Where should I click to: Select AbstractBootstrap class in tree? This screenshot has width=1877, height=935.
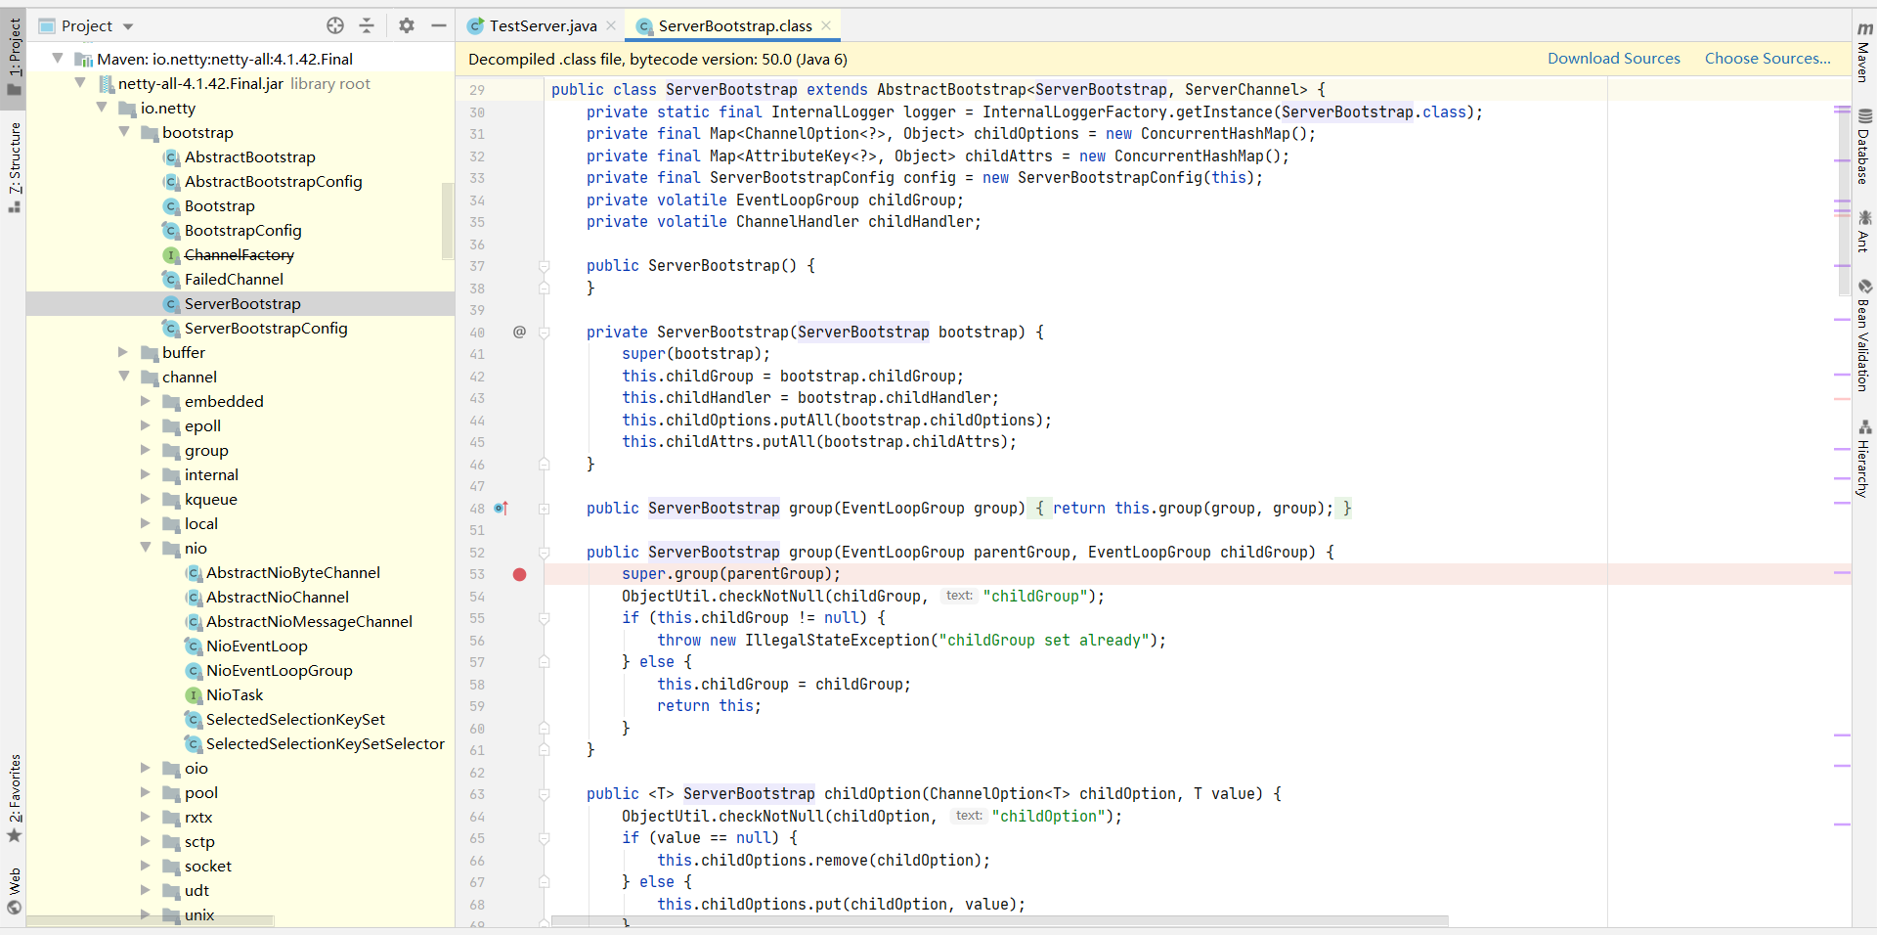pyautogui.click(x=249, y=157)
